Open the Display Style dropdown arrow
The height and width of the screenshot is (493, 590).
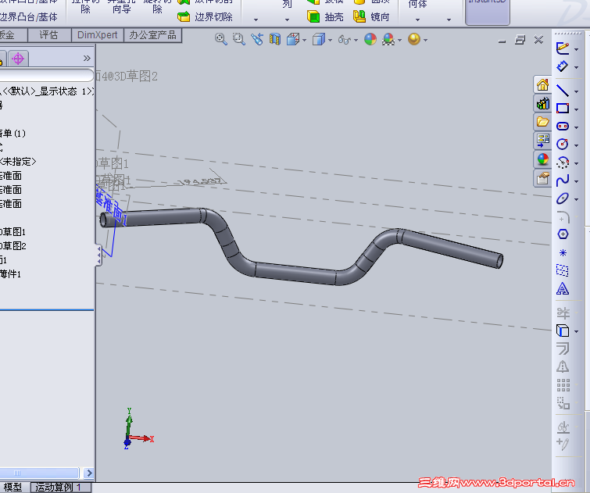pyautogui.click(x=330, y=40)
